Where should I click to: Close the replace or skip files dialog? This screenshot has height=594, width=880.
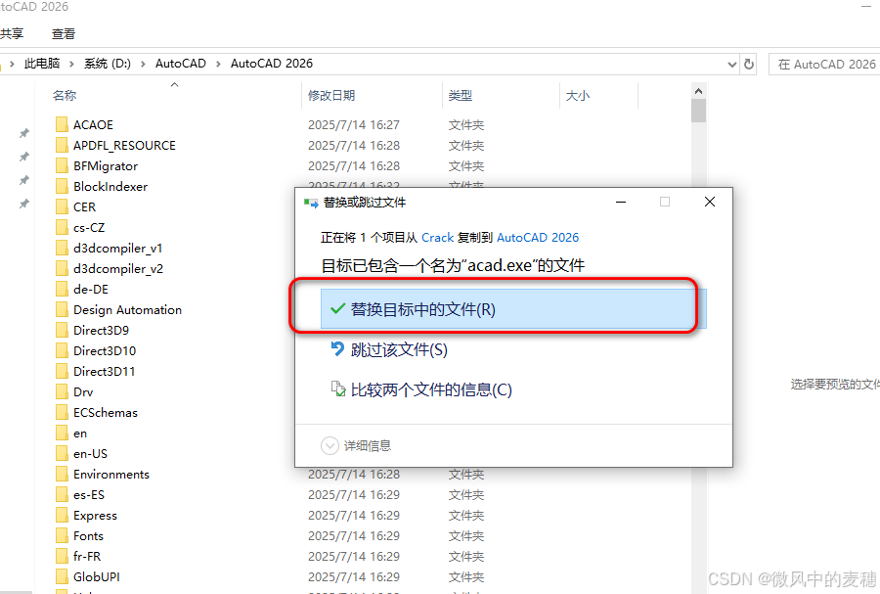coord(710,202)
